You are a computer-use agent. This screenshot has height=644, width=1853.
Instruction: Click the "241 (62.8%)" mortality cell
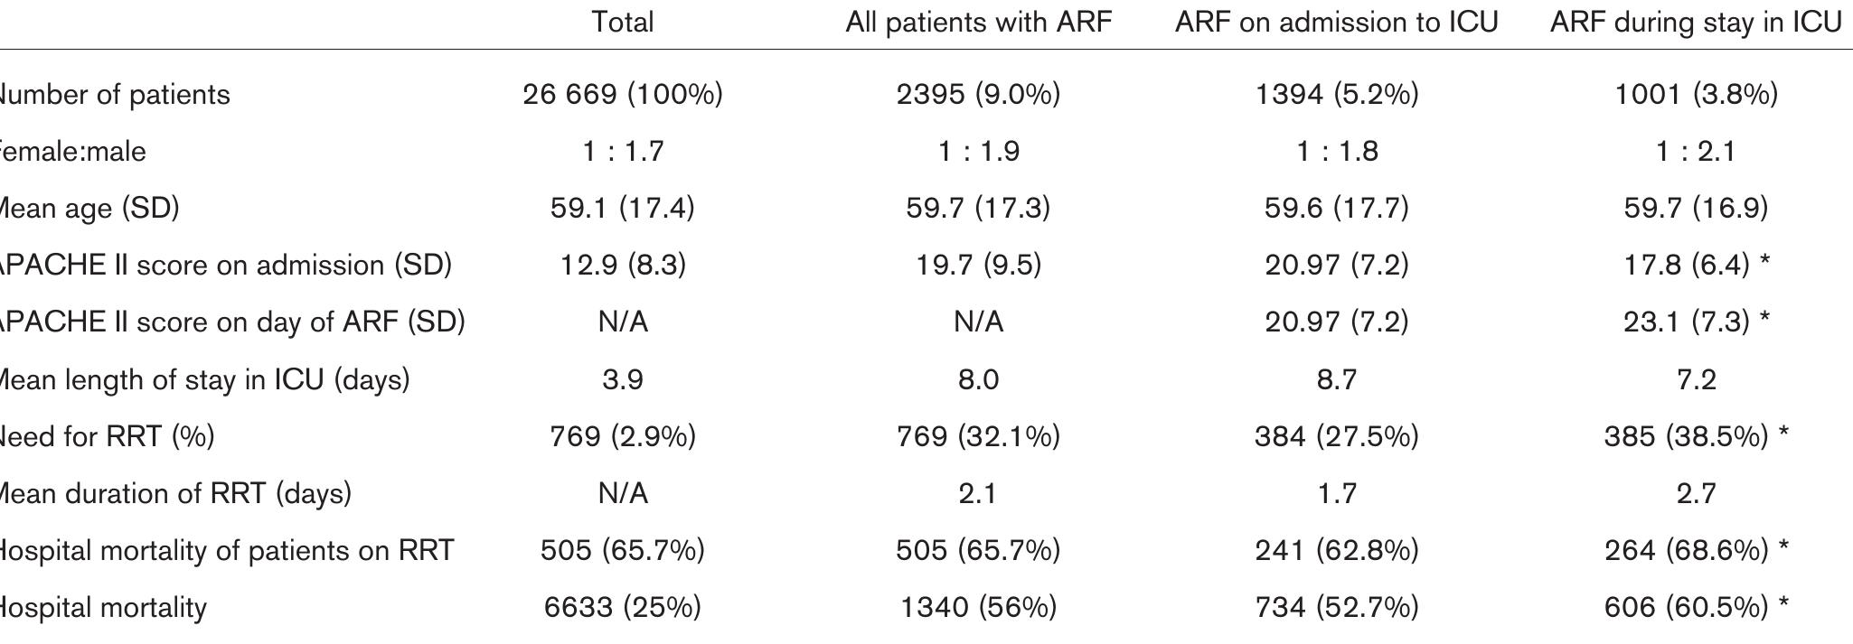[x=1336, y=550]
